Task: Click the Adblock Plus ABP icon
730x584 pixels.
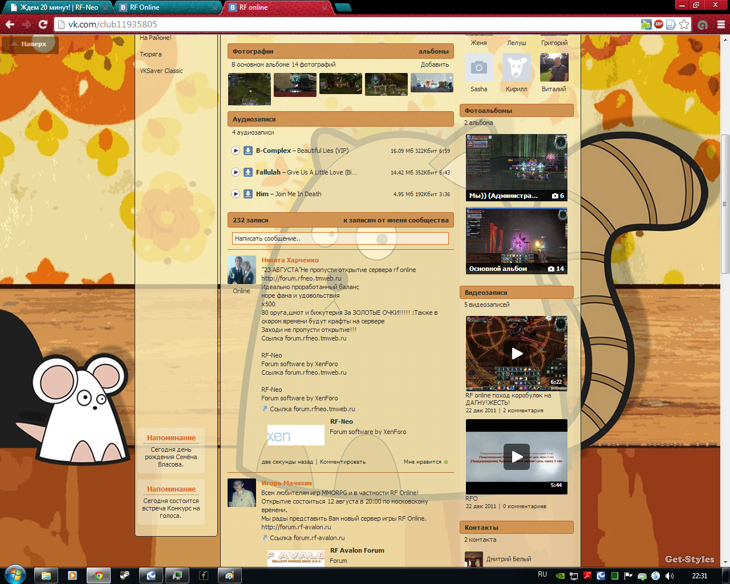Action: tap(659, 24)
